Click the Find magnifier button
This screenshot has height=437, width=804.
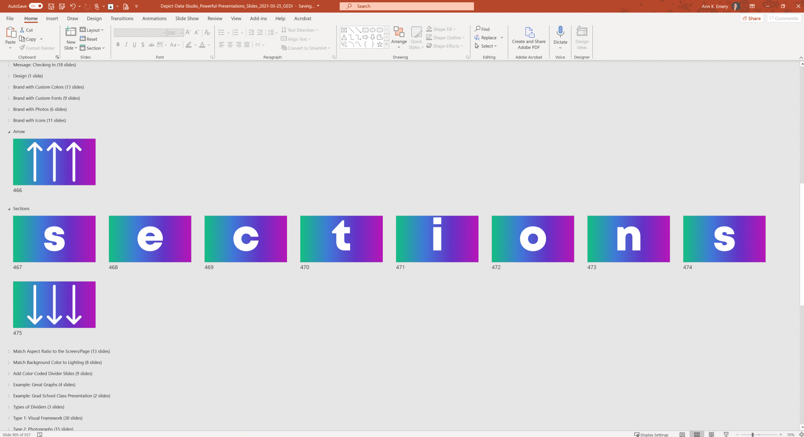point(482,29)
